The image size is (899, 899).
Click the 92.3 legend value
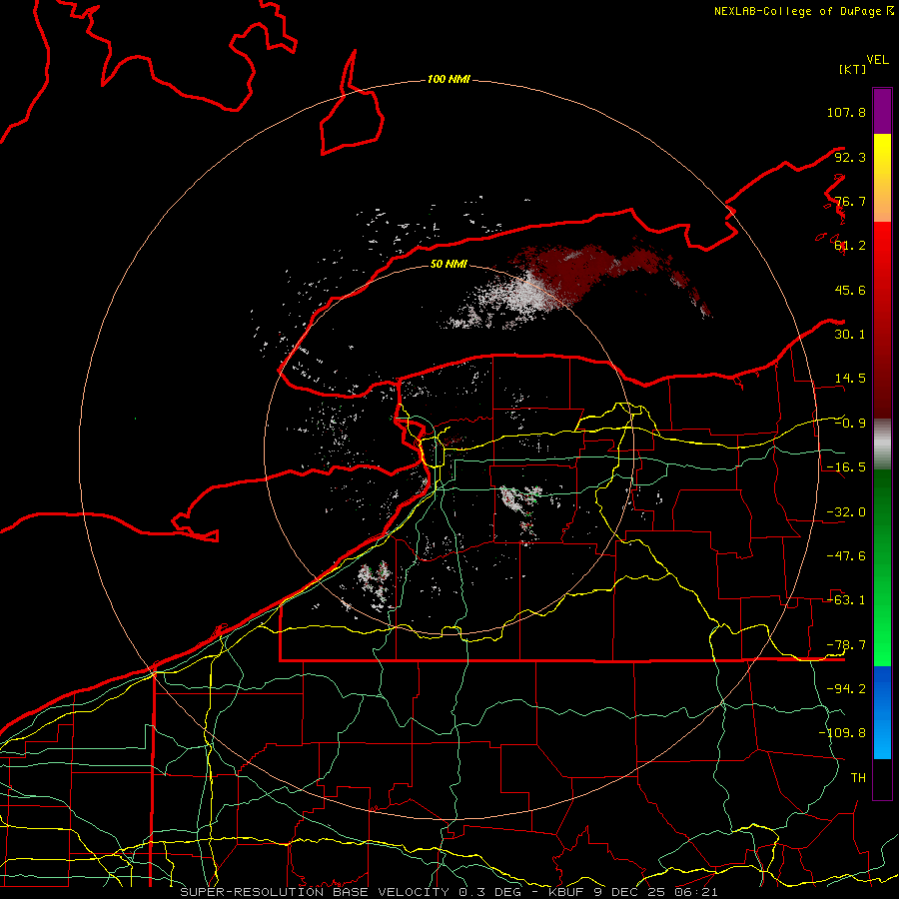coord(850,157)
